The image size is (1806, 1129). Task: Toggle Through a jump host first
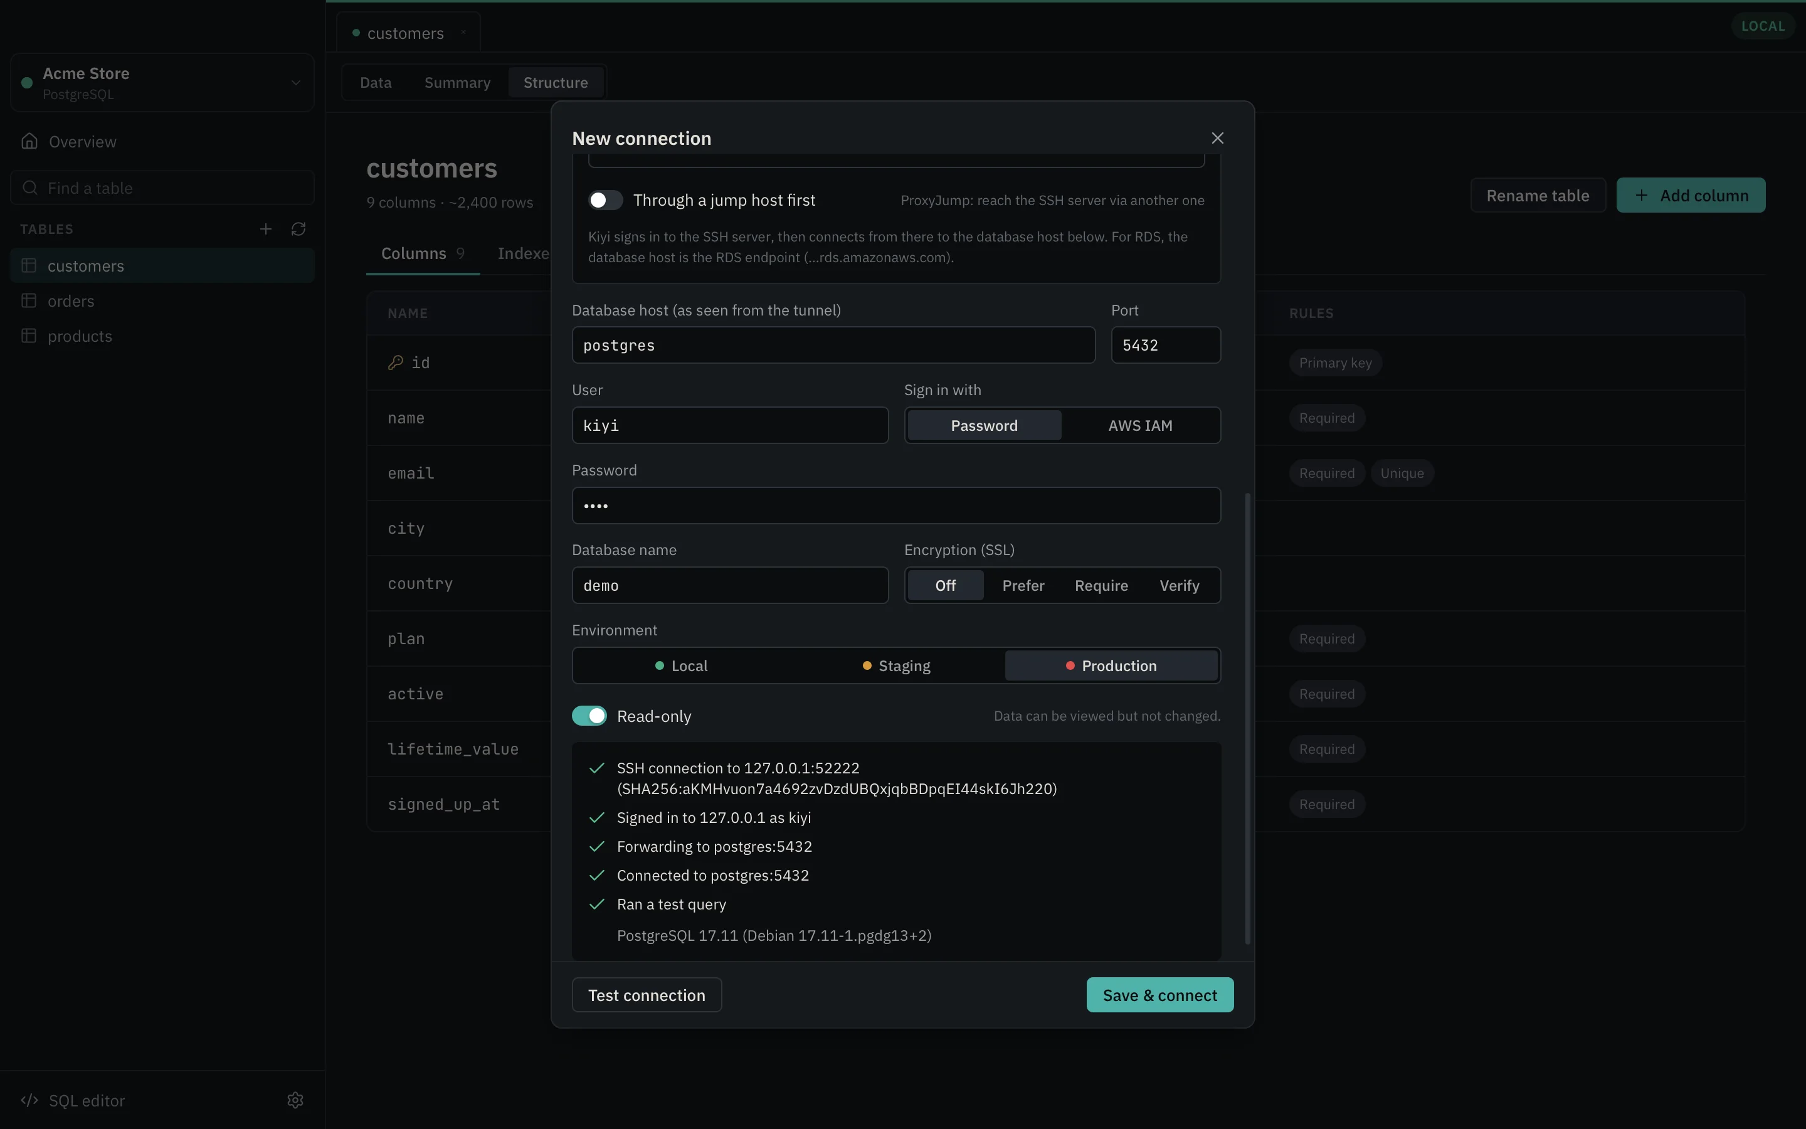click(x=605, y=200)
